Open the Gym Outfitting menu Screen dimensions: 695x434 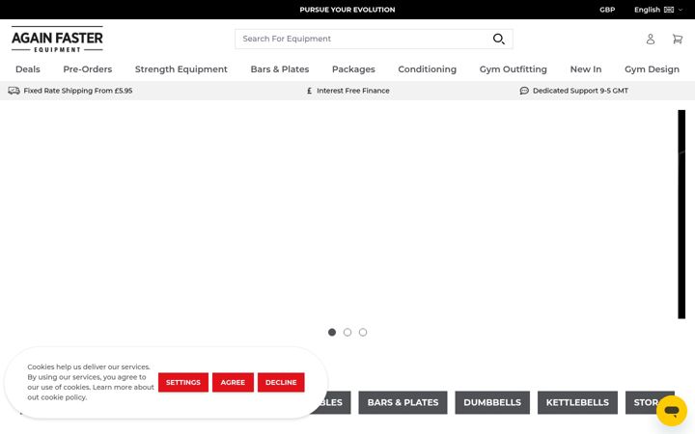514,69
